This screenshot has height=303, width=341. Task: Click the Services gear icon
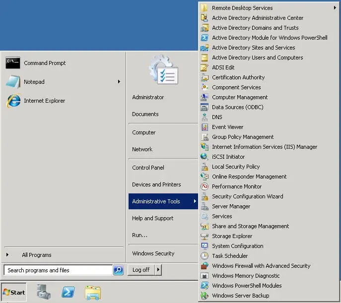coord(205,216)
